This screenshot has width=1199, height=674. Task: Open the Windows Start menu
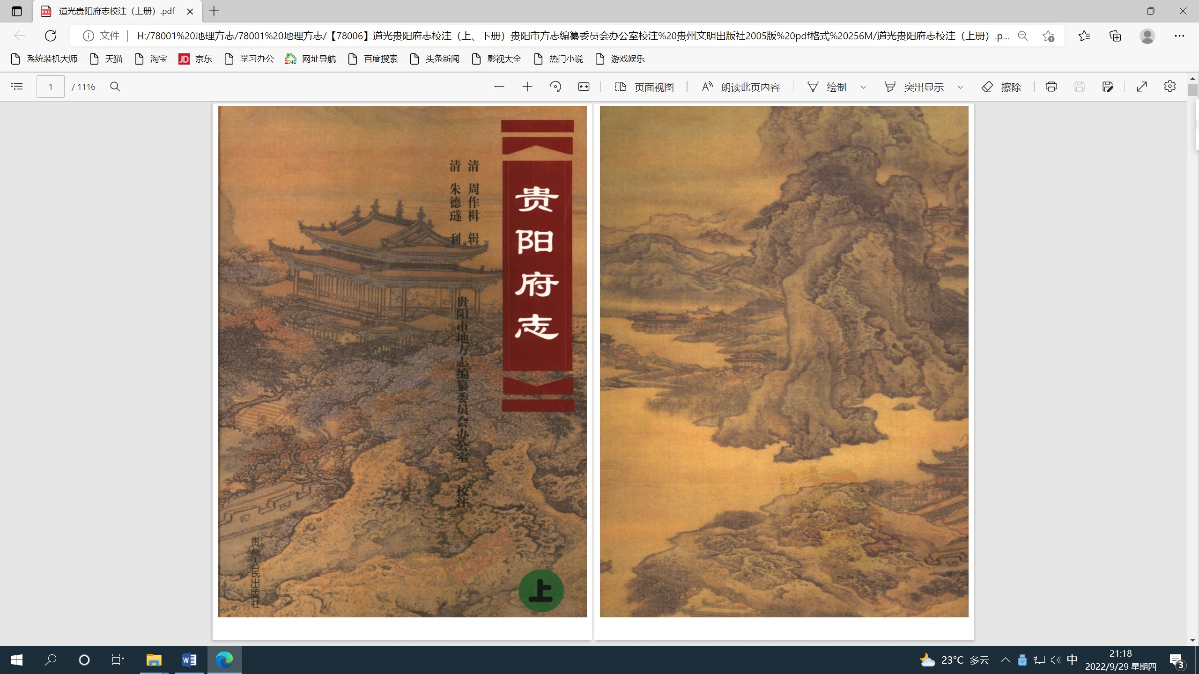(x=17, y=660)
